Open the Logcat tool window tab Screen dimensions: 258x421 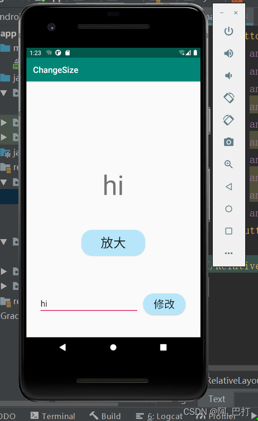(159, 416)
